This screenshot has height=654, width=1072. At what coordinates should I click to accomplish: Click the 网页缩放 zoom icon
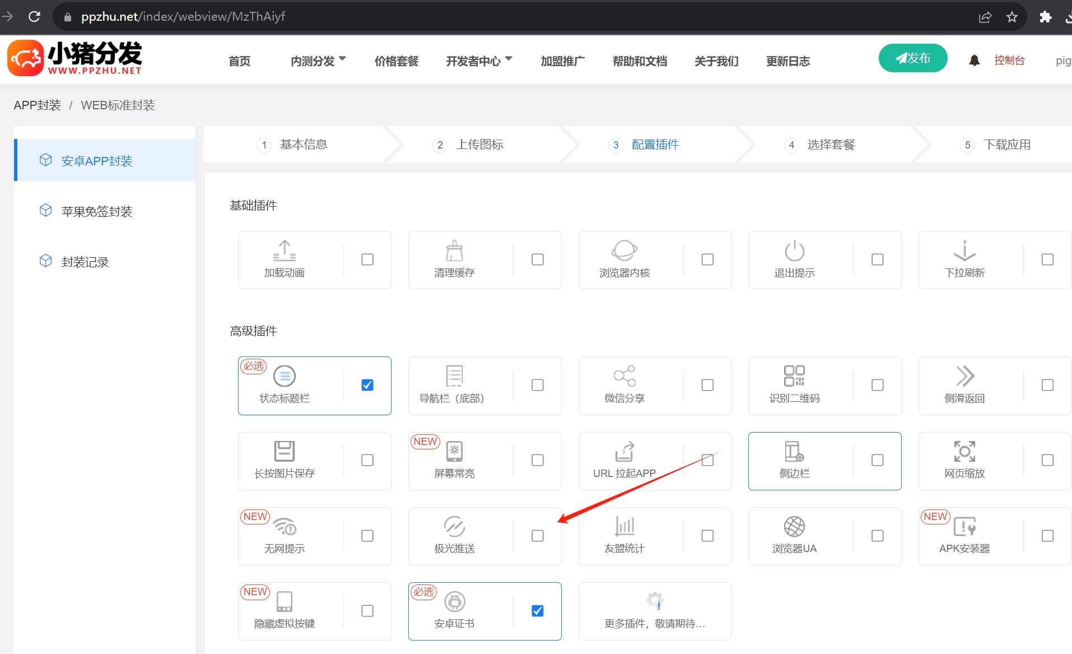[964, 451]
